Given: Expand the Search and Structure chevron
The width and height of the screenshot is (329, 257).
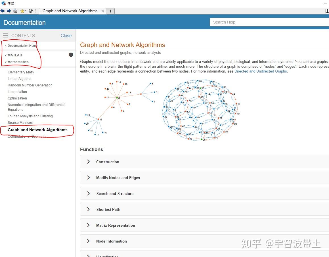Looking at the screenshot, I should point(88,194).
